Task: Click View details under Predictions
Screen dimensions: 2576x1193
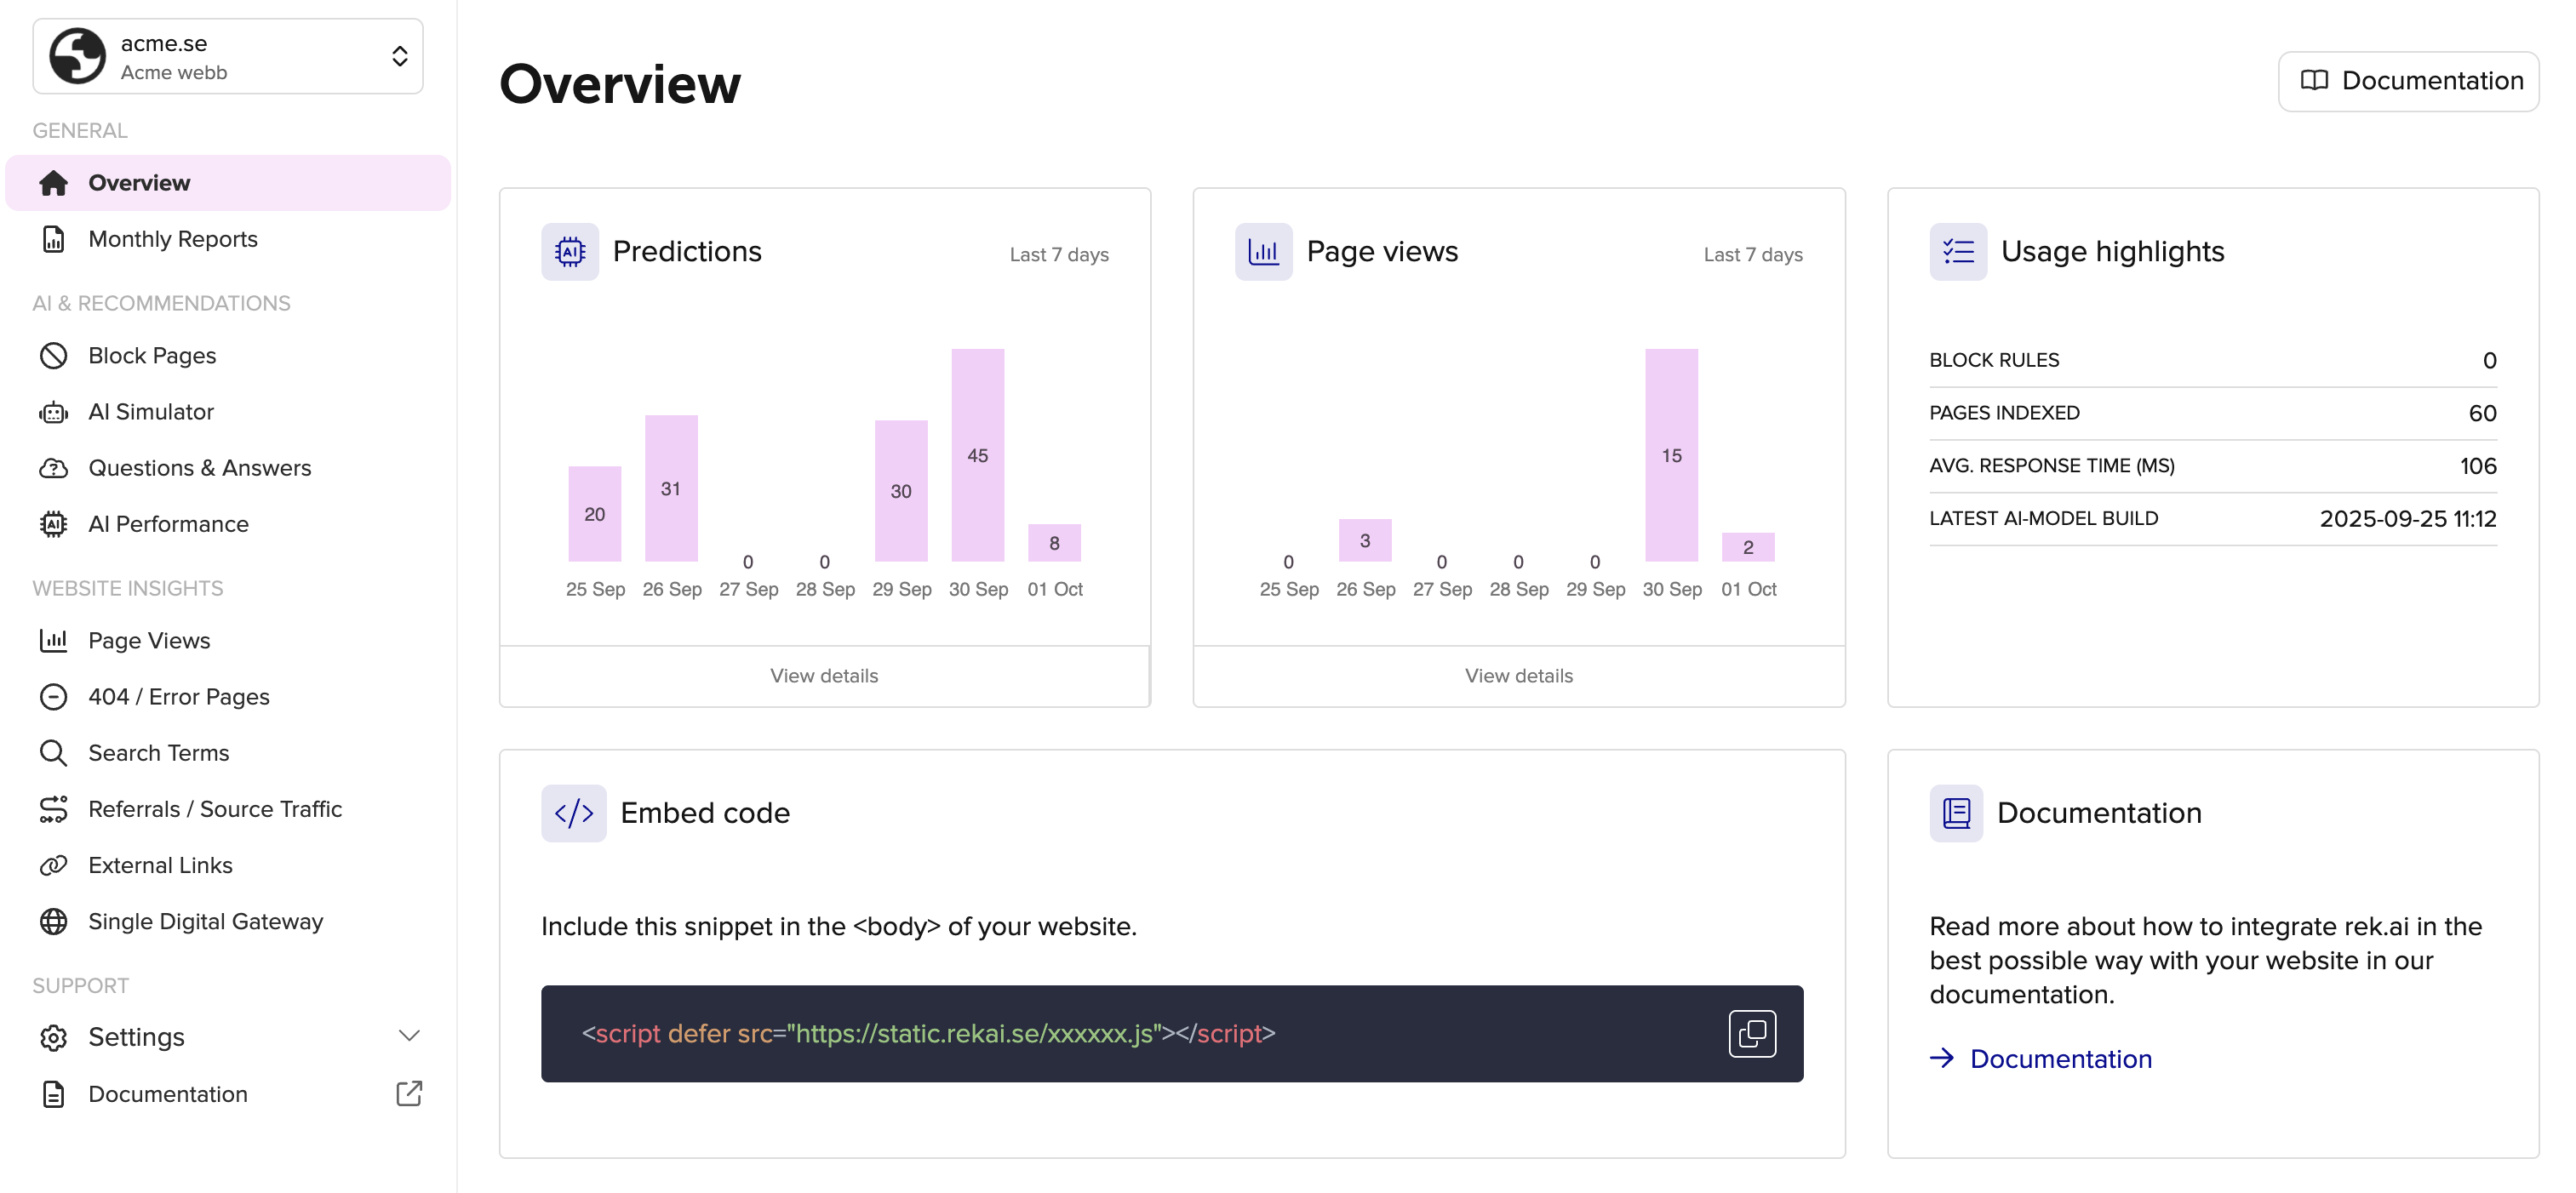Action: pyautogui.click(x=824, y=676)
